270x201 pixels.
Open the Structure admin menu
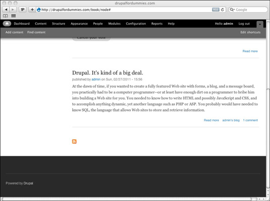(59, 24)
